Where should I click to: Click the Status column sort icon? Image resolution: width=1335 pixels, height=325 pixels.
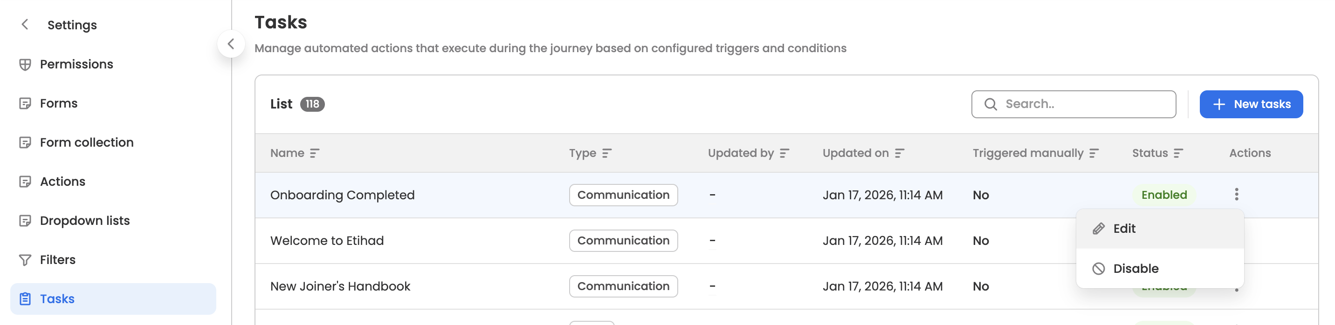point(1178,153)
